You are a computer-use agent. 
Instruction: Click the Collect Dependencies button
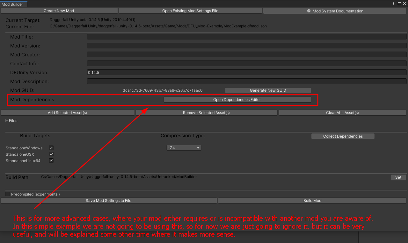[343, 136]
